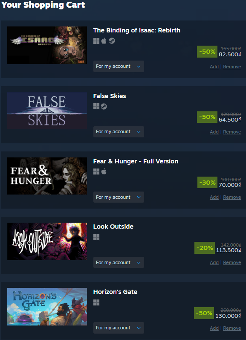246x340 pixels.
Task: Open 'For my account' dropdown for Look Outside
Action: pyautogui.click(x=119, y=262)
